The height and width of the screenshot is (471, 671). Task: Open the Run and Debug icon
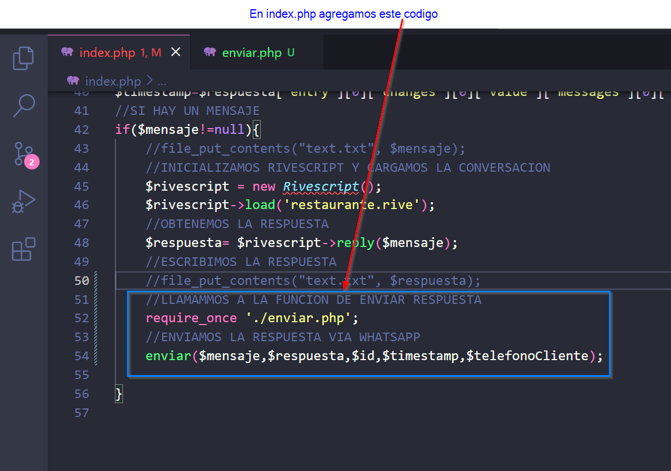point(24,201)
